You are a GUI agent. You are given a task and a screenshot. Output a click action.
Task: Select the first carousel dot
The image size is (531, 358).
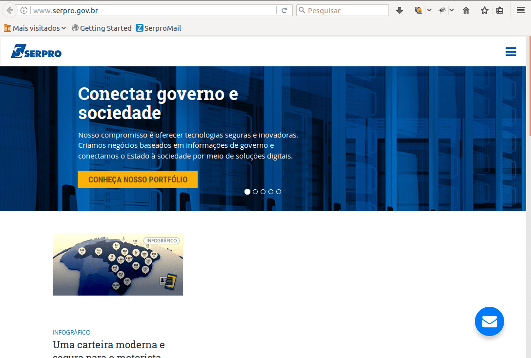click(x=247, y=192)
